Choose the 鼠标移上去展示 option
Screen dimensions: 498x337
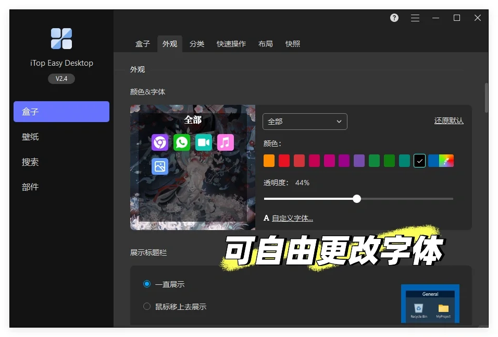(146, 307)
